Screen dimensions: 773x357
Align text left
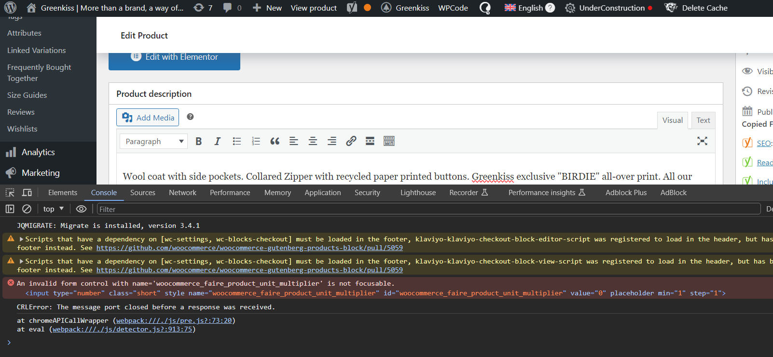(x=294, y=141)
